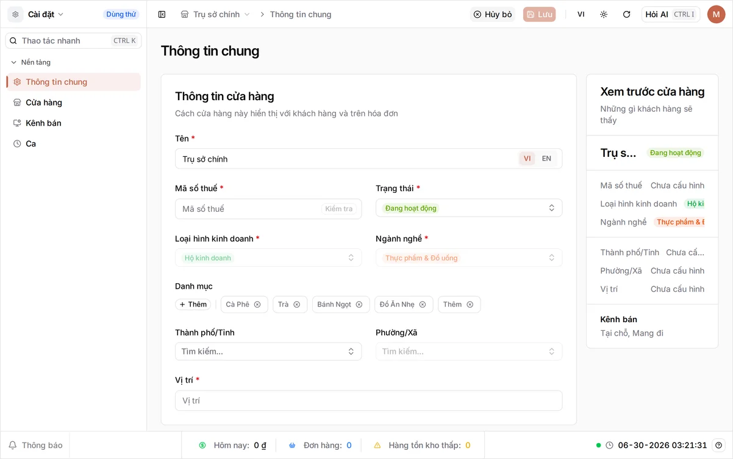Viewport: 733px width, 459px height.
Task: Open Thành phố/Tỉnh search dropdown
Action: click(x=268, y=352)
